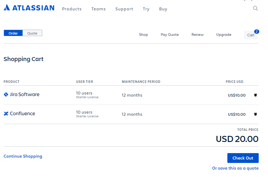Open the Teams dropdown menu
Screen dimensions: 268x177
[x=98, y=9]
